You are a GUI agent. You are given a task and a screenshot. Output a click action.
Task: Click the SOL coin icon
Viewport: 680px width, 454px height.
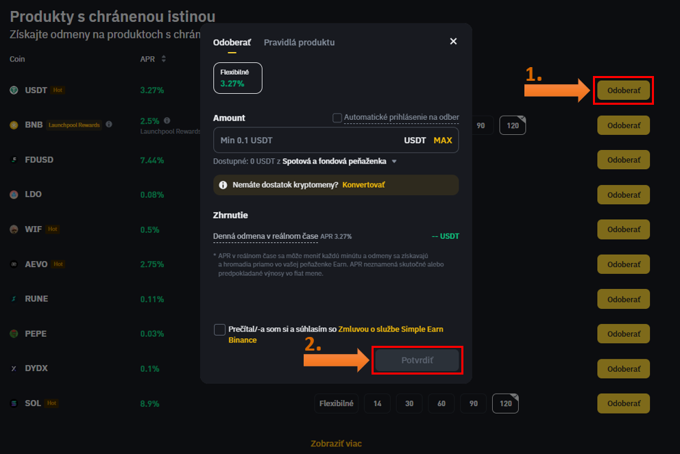tap(14, 403)
